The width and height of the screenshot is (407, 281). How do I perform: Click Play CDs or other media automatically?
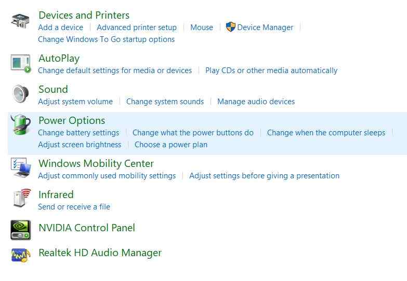(x=271, y=71)
